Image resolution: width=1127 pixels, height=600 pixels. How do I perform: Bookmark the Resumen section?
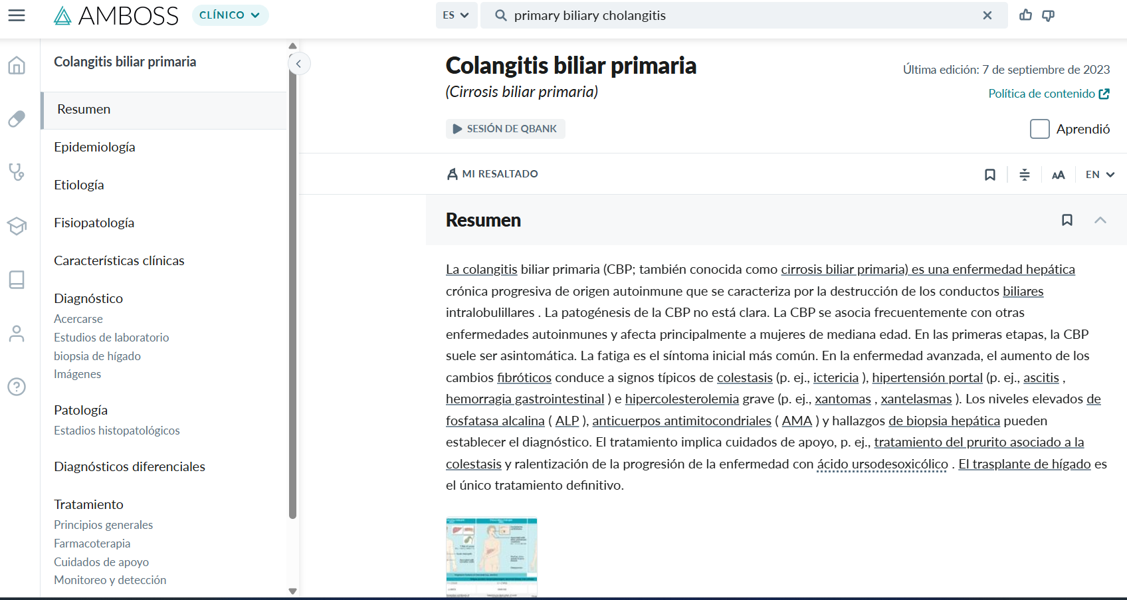[1067, 220]
